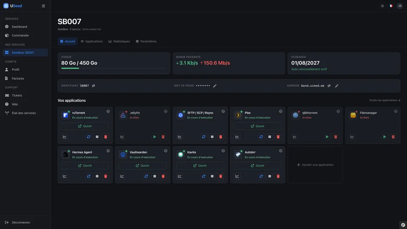This screenshot has height=229, width=407.
Task: Open help for qBittorrent card
Action: (x=338, y=112)
